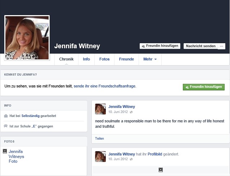Open the 'Selbständig' workplace link

click(31, 116)
